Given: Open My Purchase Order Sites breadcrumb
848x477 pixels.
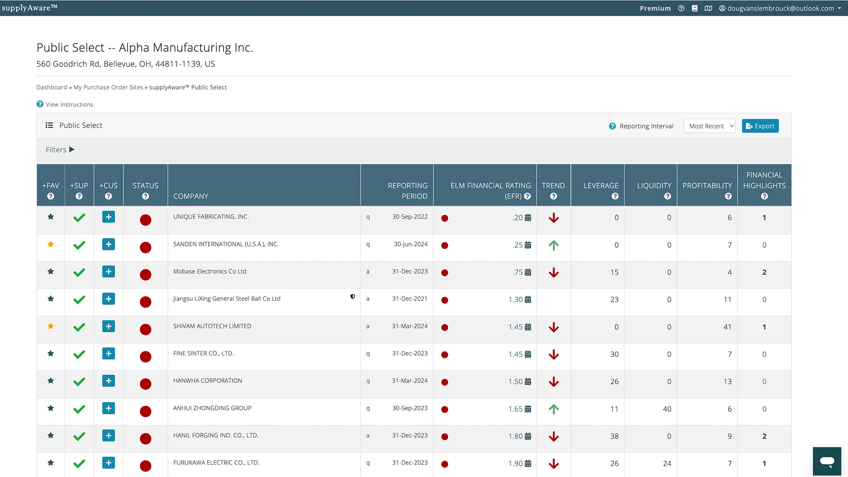Looking at the screenshot, I should click(x=108, y=87).
